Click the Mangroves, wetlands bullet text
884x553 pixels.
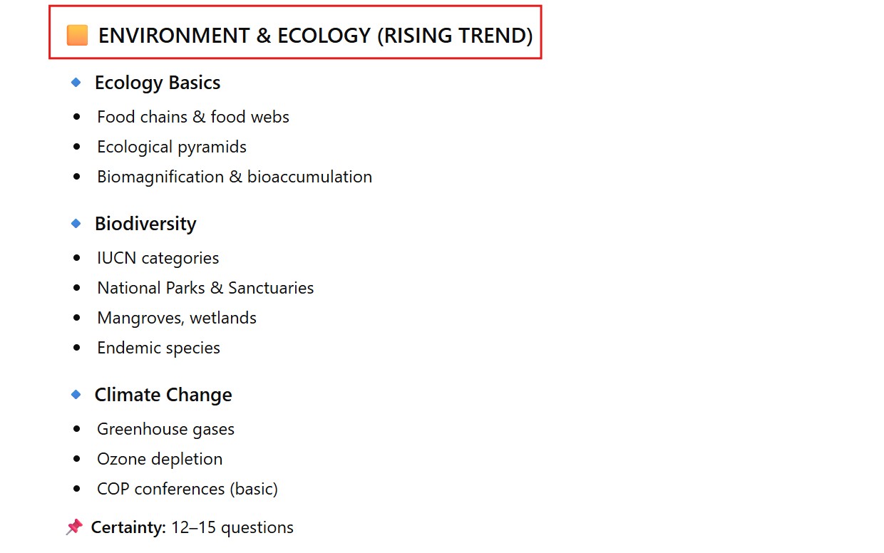(177, 318)
